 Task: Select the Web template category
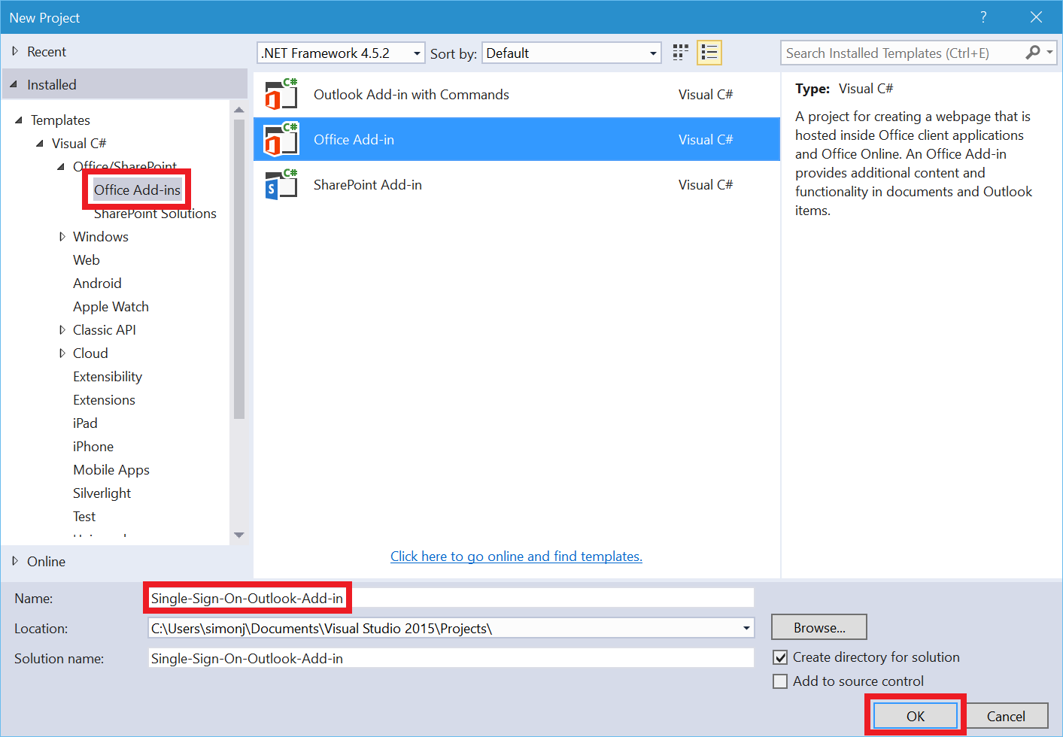(x=87, y=260)
